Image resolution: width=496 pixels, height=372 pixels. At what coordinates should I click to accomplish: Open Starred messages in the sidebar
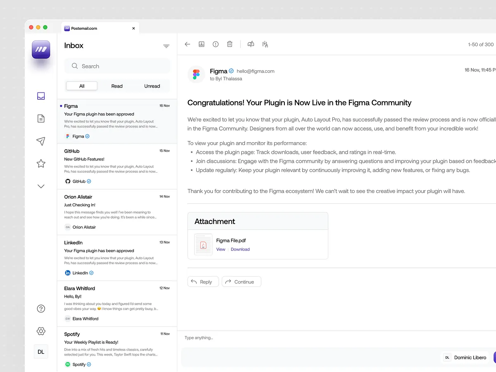41,164
